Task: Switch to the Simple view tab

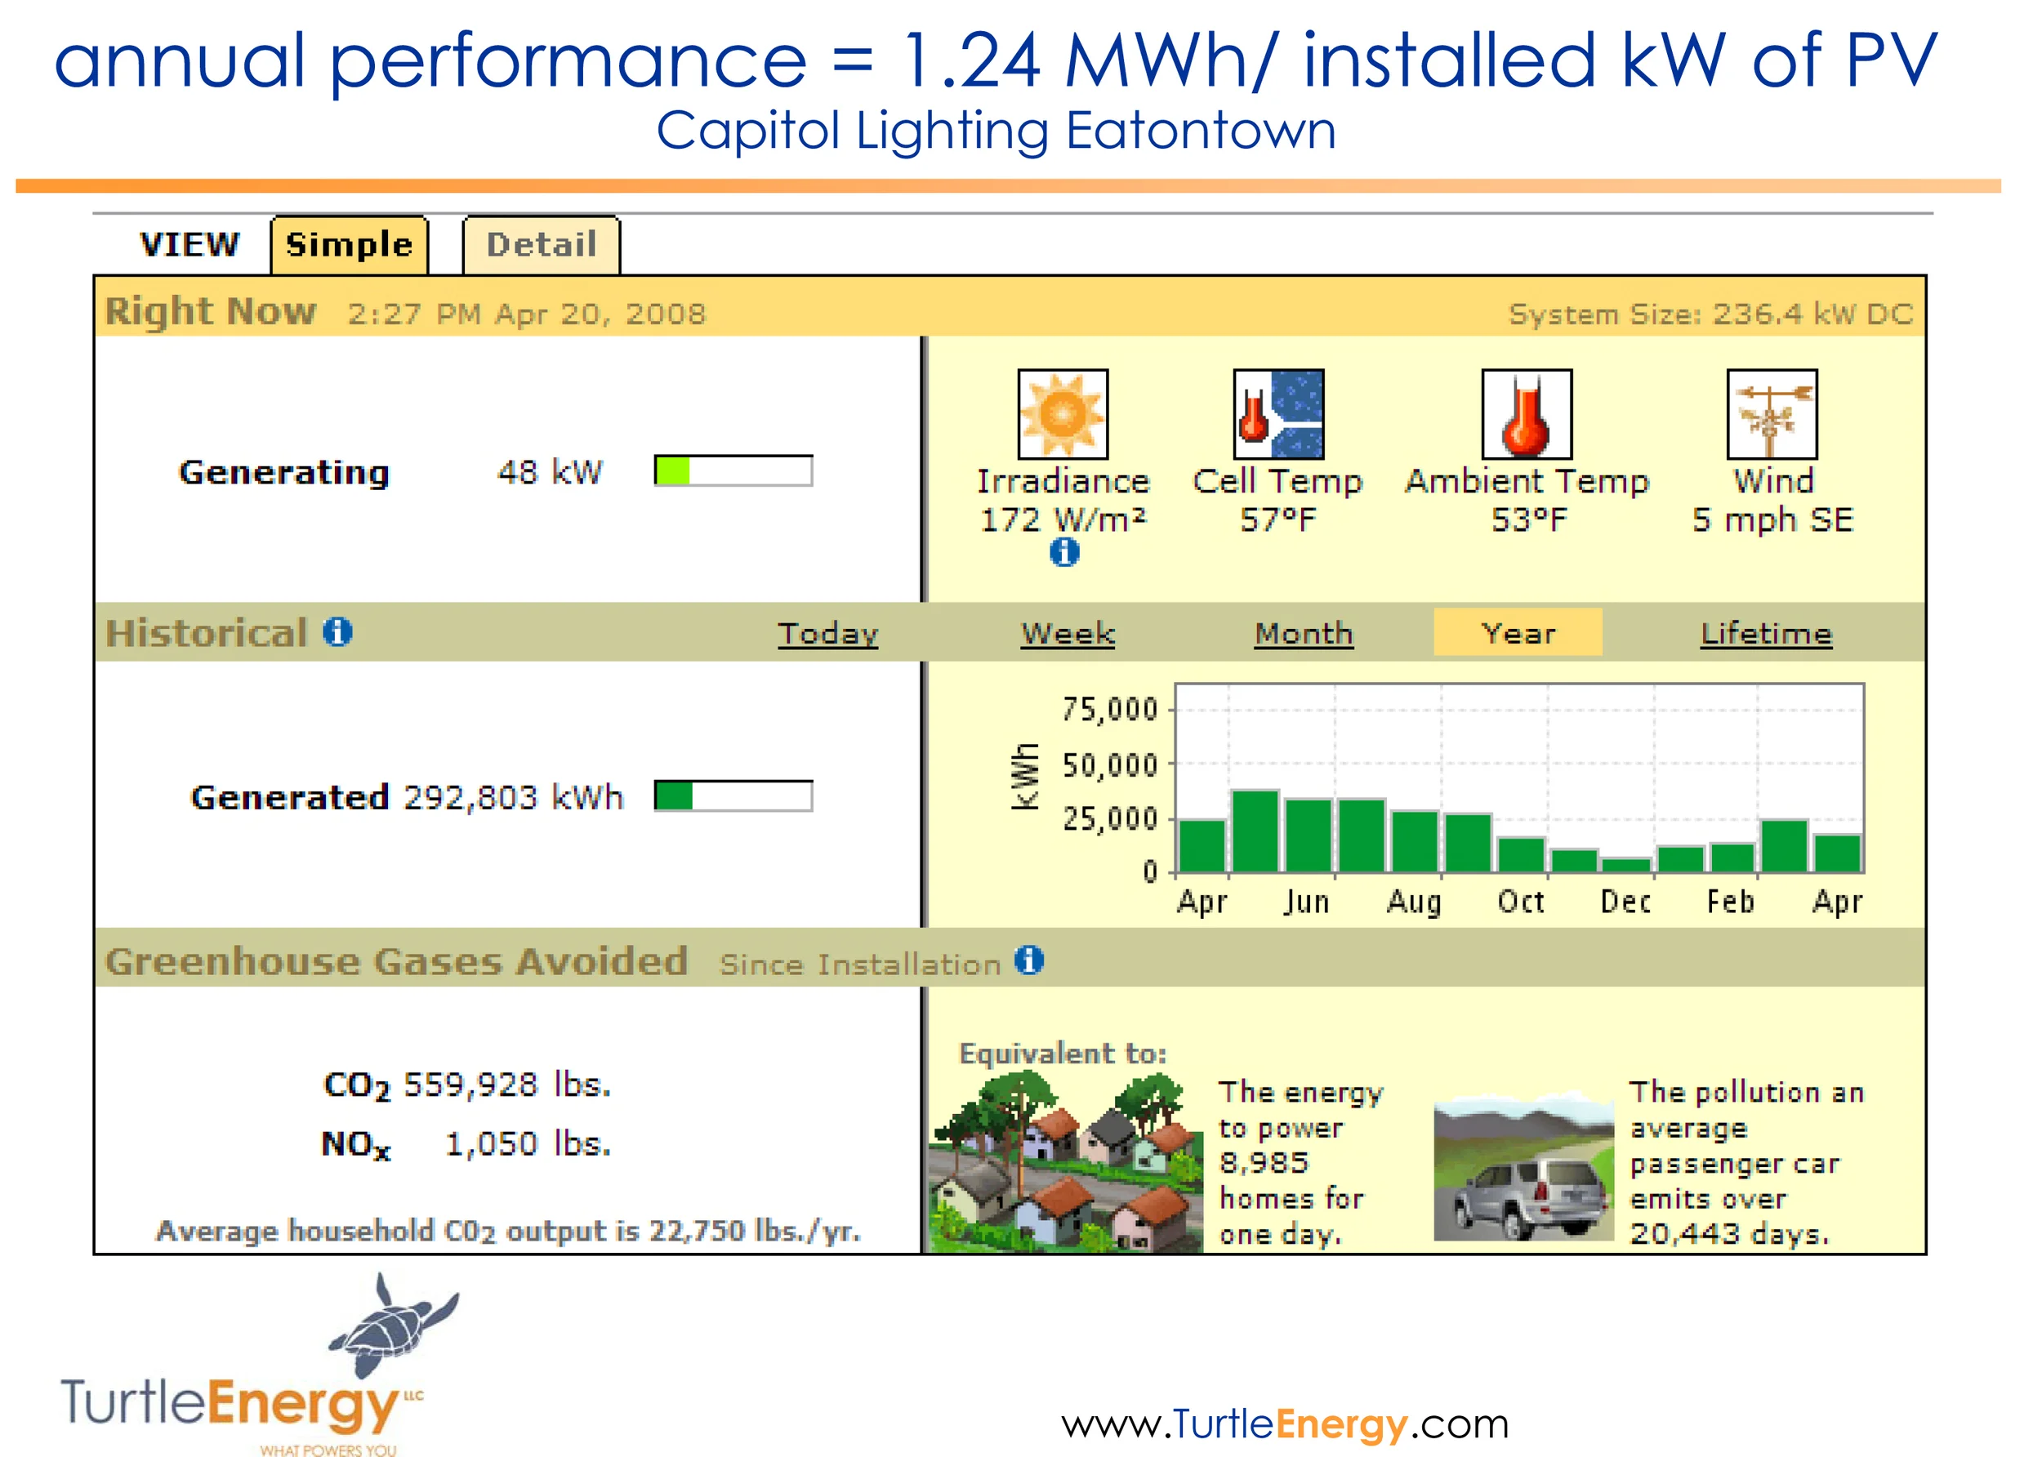Action: pos(349,244)
